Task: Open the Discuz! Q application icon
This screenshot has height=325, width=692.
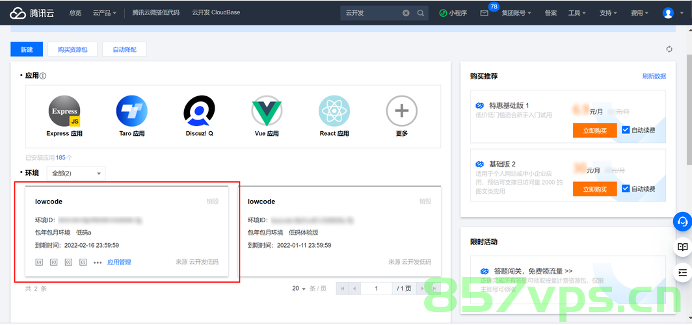Action: point(200,110)
